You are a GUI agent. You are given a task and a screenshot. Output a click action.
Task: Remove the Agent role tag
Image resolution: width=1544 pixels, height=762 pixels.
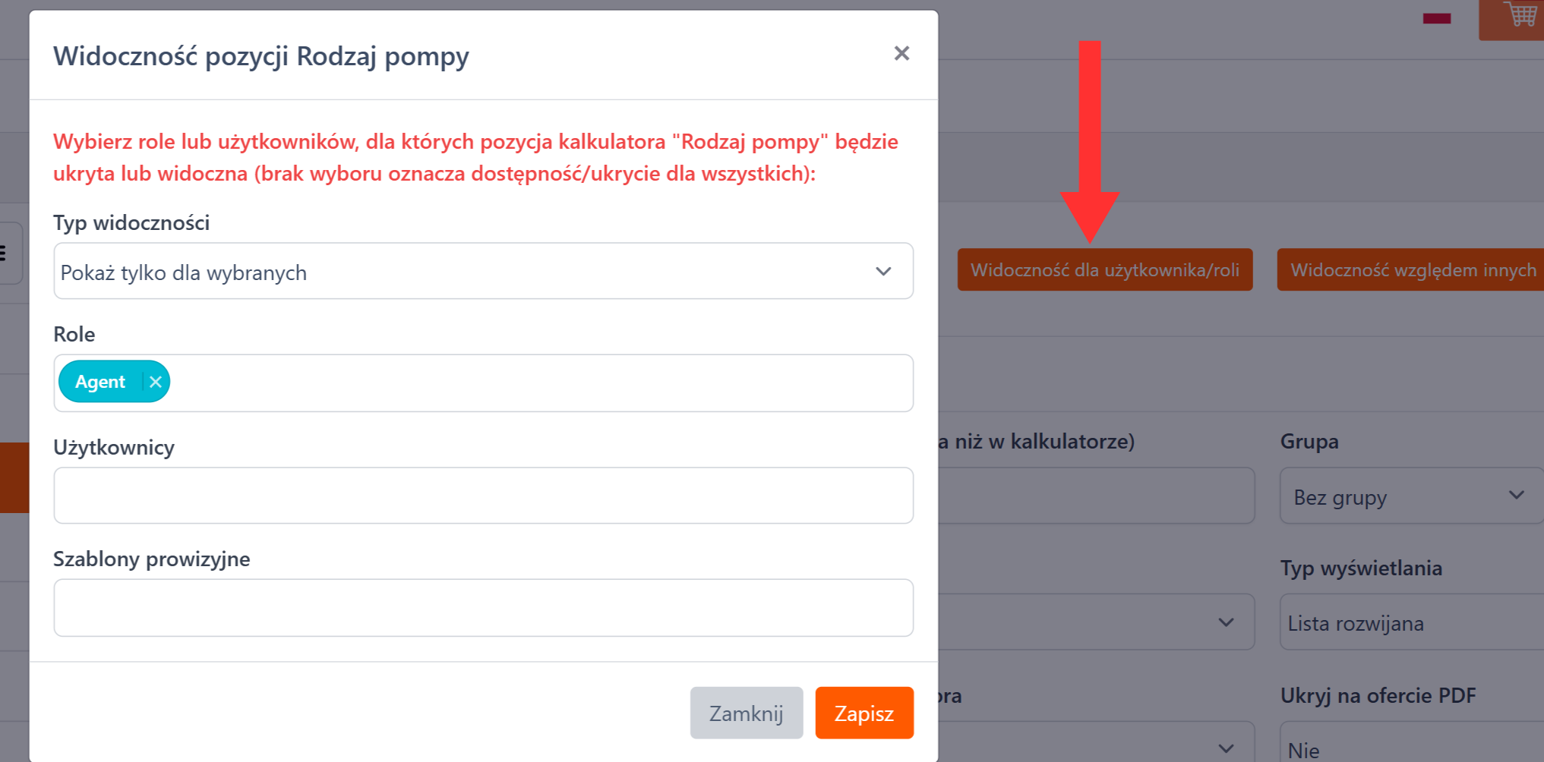156,382
